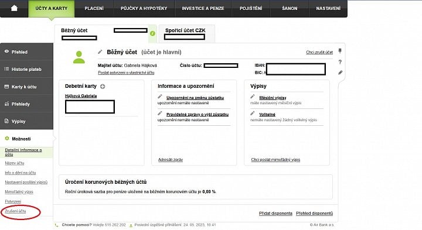The height and width of the screenshot is (230, 422).
Task: Open Nastavení posílání výpisů link
Action: pyautogui.click(x=26, y=182)
